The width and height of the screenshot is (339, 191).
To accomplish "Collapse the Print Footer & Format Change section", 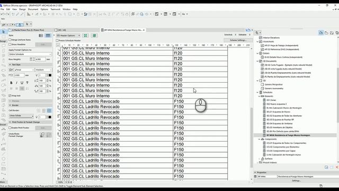I will point(10,122).
